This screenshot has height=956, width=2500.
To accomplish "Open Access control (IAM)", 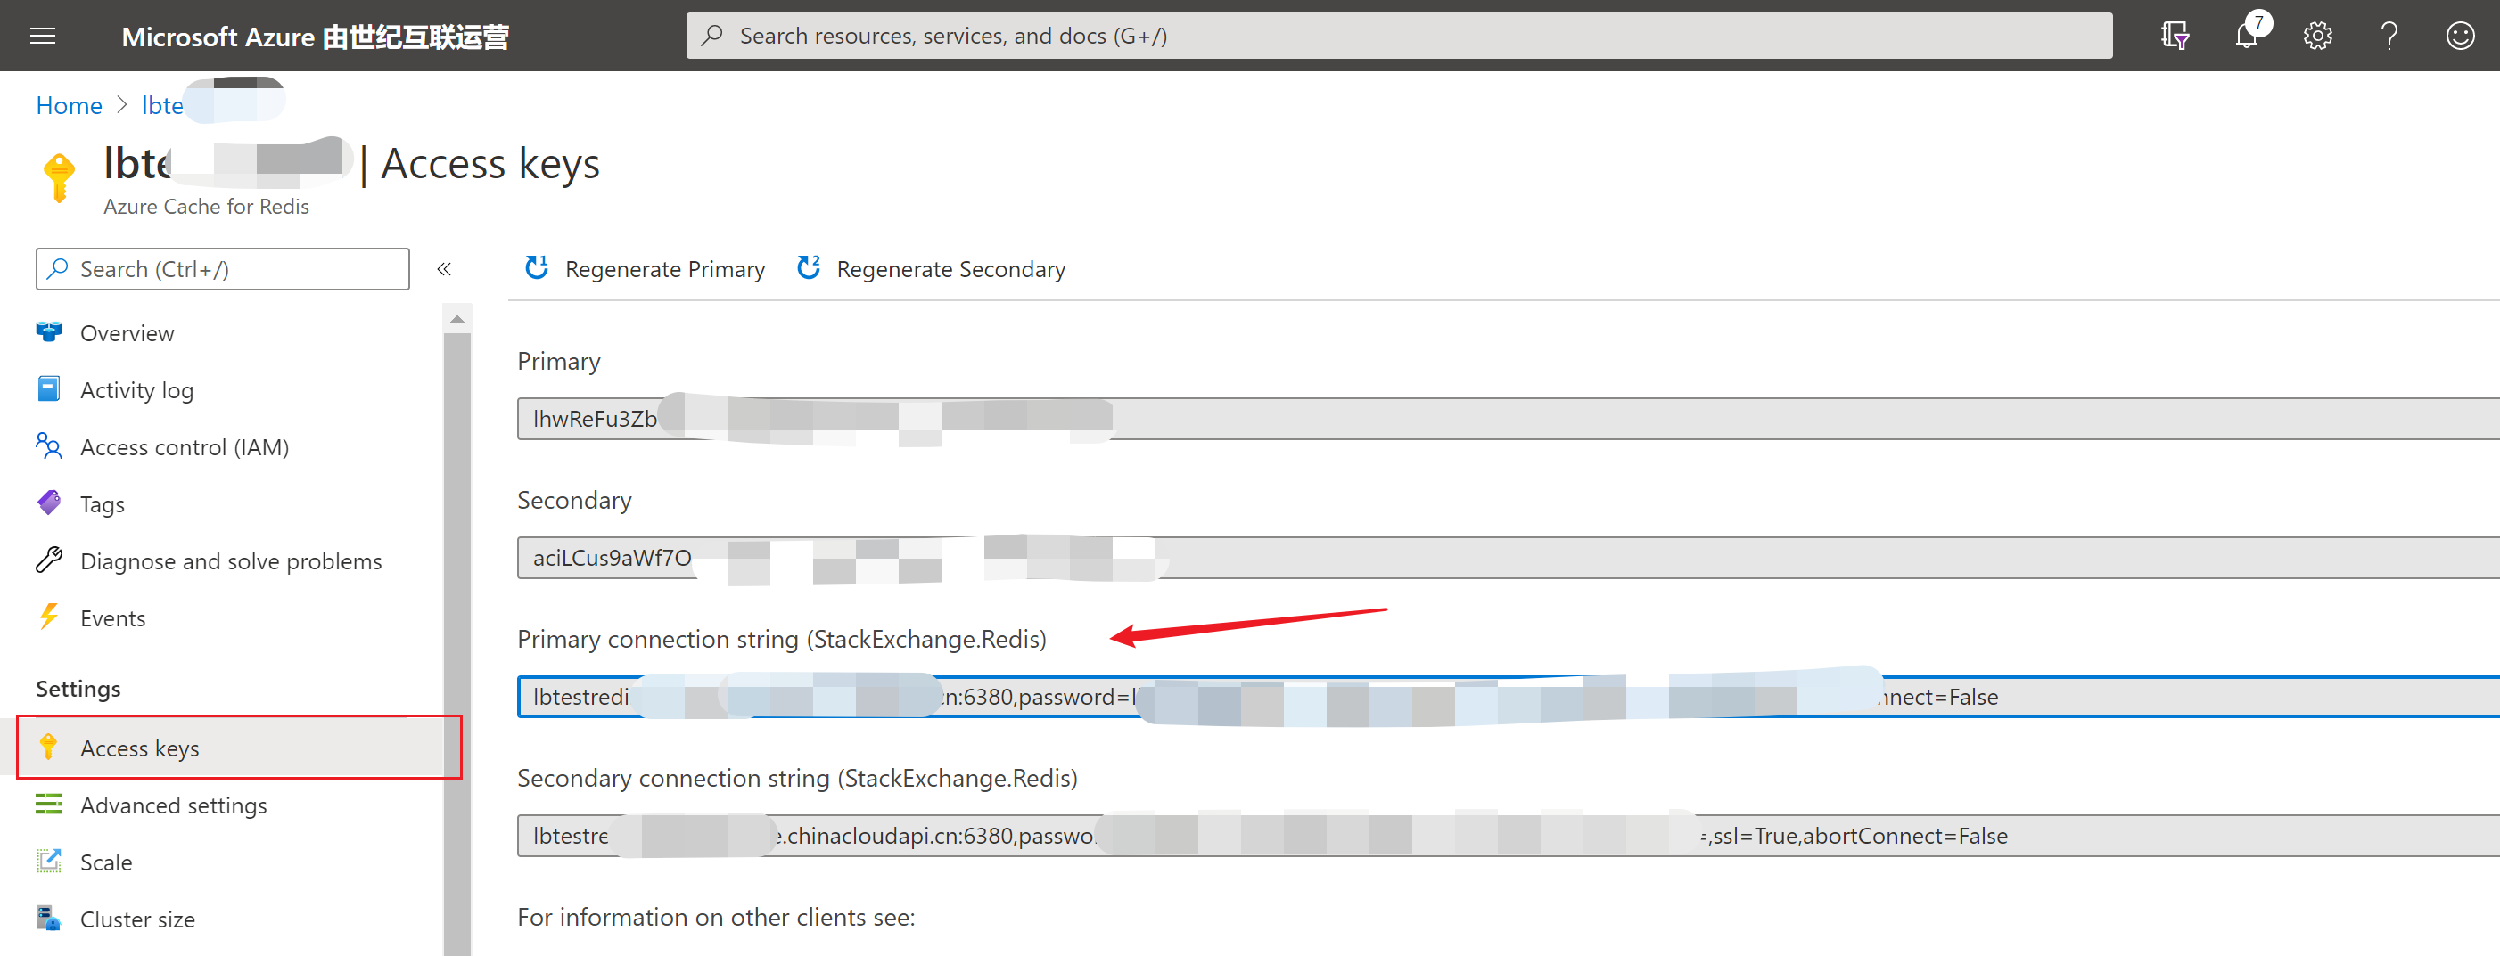I will [185, 447].
